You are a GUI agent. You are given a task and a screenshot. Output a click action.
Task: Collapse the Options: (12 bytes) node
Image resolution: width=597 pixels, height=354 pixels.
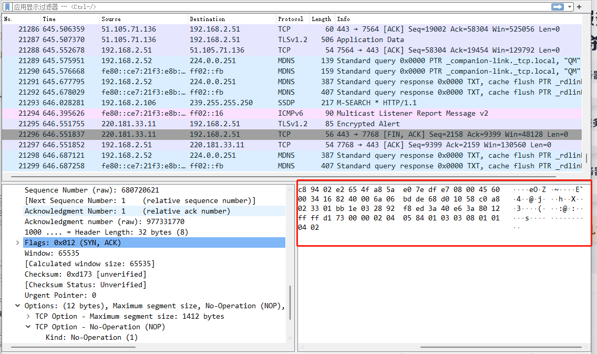(17, 306)
